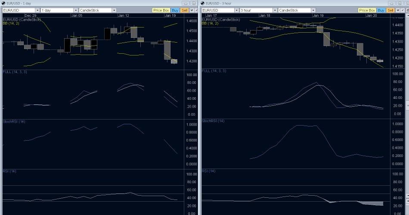Click the indicators icon in the 1 day window toolbar
This screenshot has height=215, width=409.
[192, 10]
